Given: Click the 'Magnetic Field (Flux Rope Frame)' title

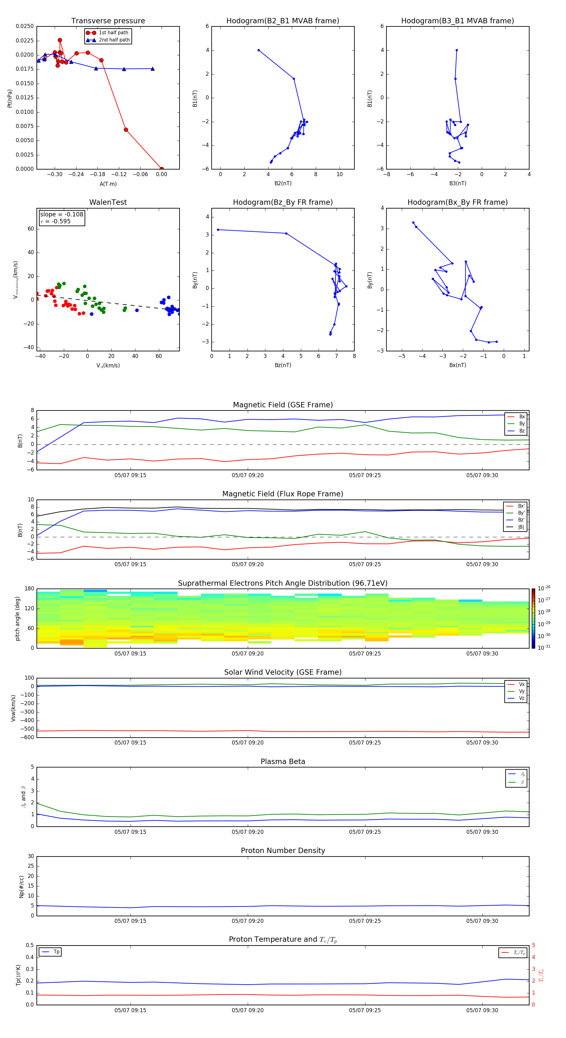Looking at the screenshot, I should 283,494.
